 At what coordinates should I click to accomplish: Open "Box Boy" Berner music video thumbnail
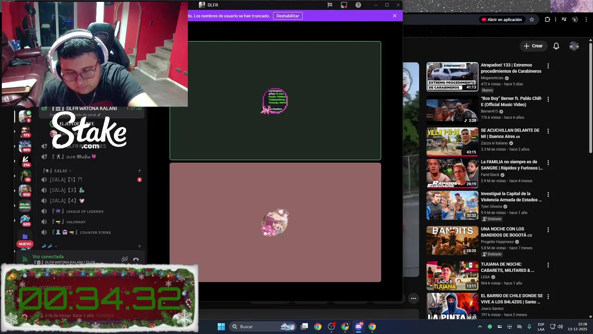pos(452,110)
